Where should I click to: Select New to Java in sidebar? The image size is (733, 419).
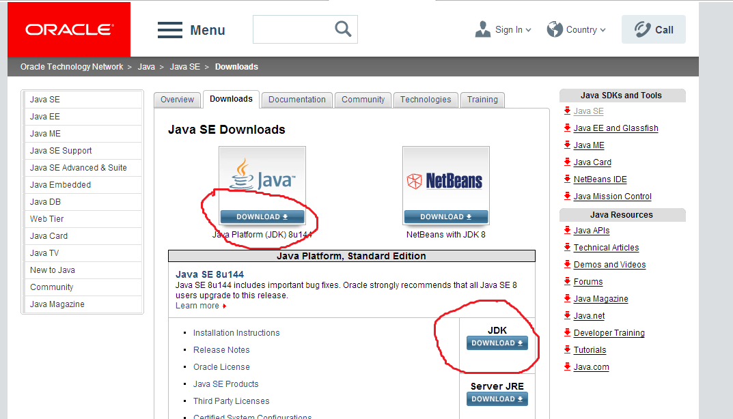(x=83, y=270)
